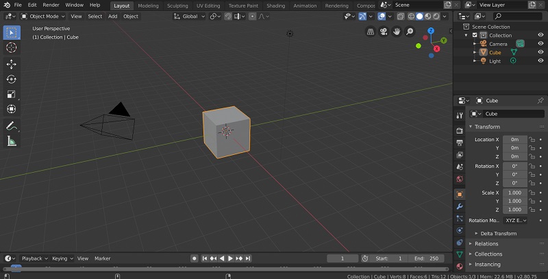
Task: Activate the Rotate tool
Action: [11, 79]
